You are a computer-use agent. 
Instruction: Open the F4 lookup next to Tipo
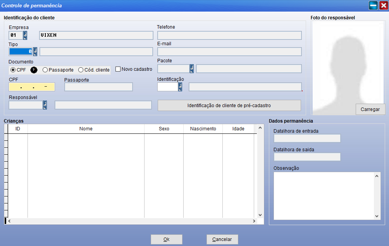pos(35,52)
